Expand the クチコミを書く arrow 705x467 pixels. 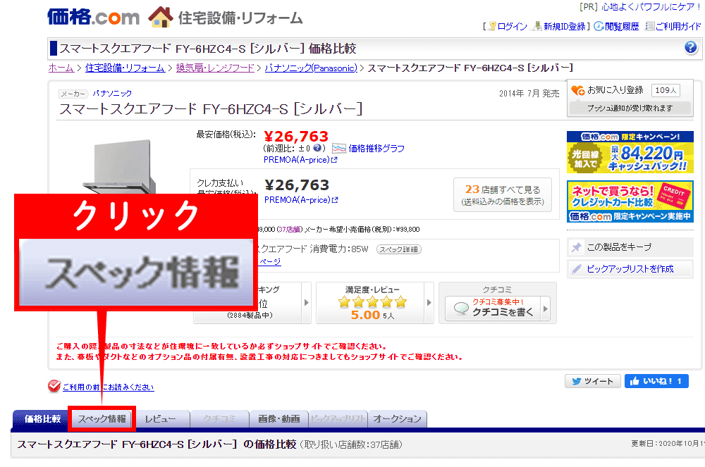coord(546,309)
